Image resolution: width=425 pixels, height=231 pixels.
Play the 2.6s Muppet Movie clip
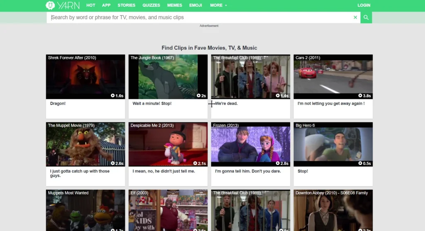tap(117, 163)
